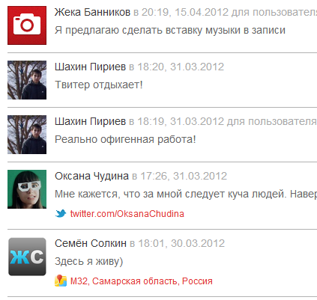Open М32, Самарская область, Россия location link
Viewport: 317px width, 300px height.
click(142, 281)
